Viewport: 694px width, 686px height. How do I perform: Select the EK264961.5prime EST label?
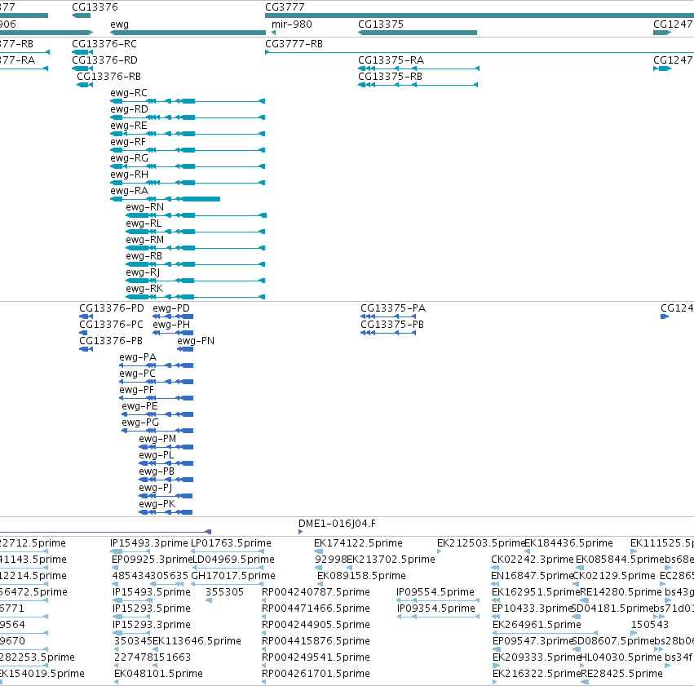pyautogui.click(x=537, y=626)
